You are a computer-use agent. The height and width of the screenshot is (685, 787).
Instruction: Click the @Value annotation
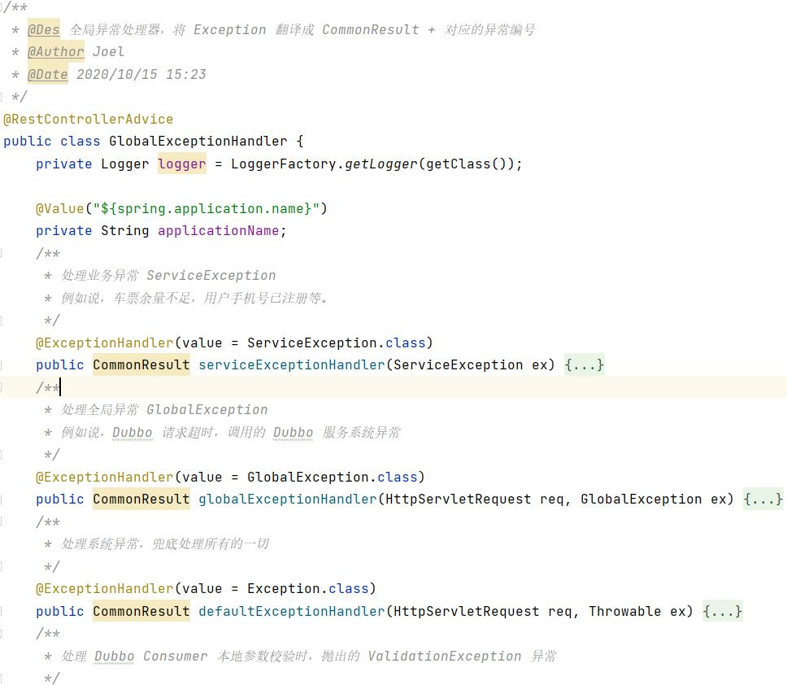point(59,208)
